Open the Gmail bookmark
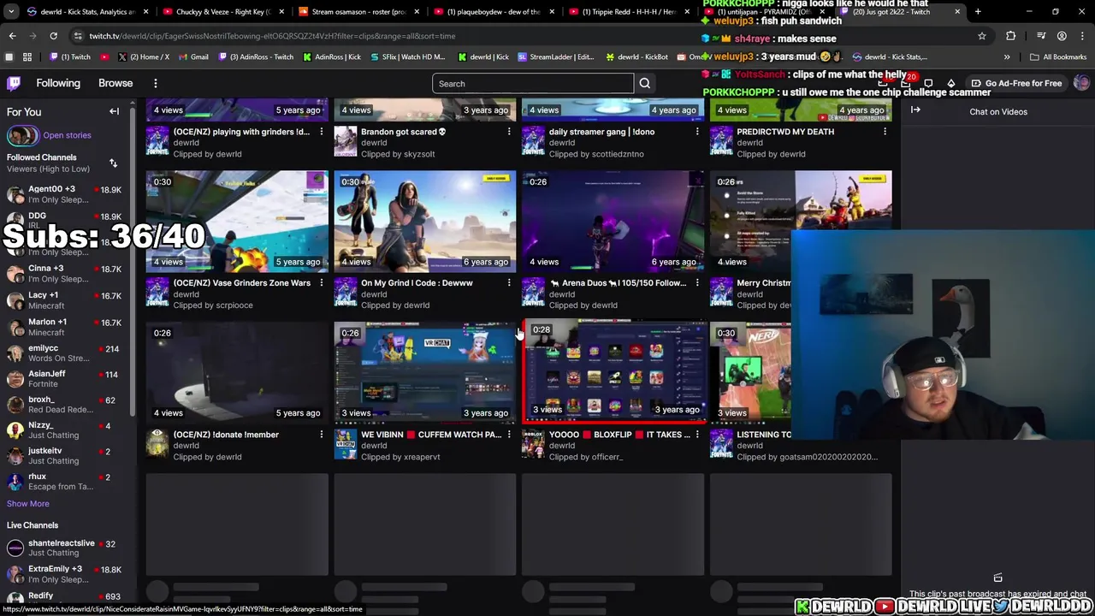This screenshot has width=1095, height=616. pos(192,57)
